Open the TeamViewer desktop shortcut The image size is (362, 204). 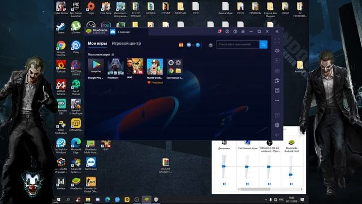pos(90,164)
